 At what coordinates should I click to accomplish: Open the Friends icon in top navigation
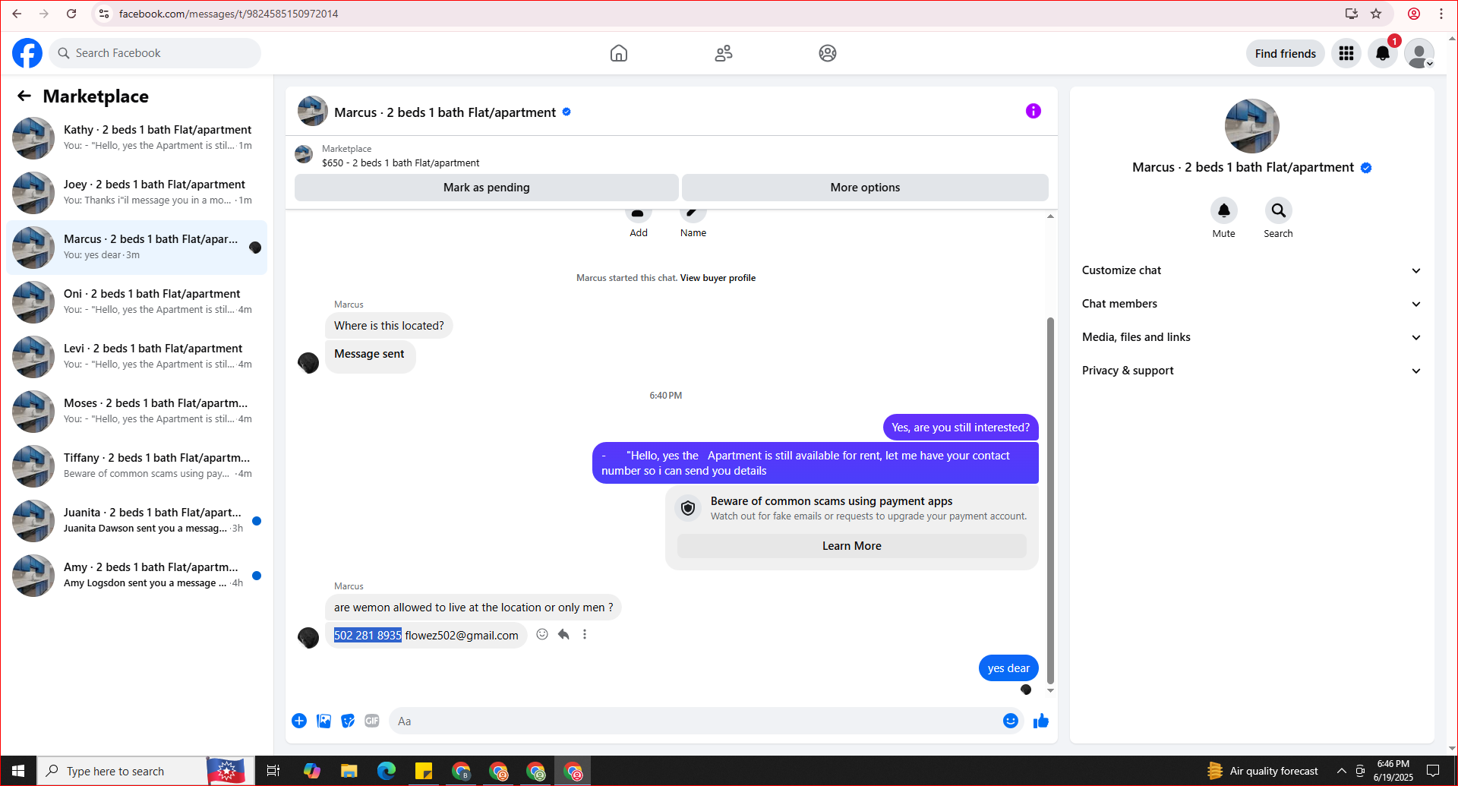pyautogui.click(x=724, y=53)
